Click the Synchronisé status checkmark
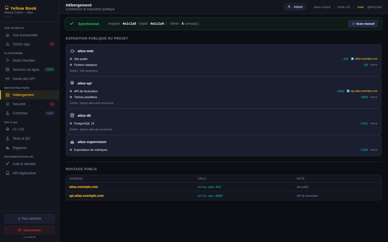The height and width of the screenshot is (242, 388). pyautogui.click(x=72, y=24)
